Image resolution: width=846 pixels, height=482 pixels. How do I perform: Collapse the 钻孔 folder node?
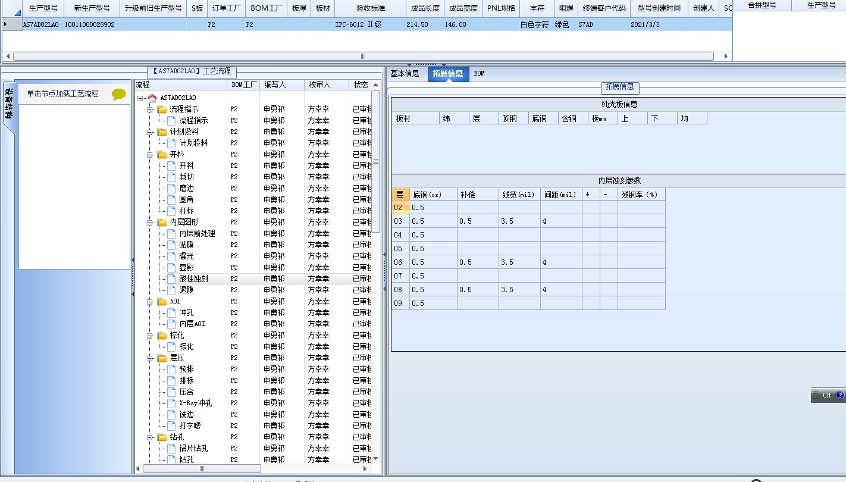151,437
